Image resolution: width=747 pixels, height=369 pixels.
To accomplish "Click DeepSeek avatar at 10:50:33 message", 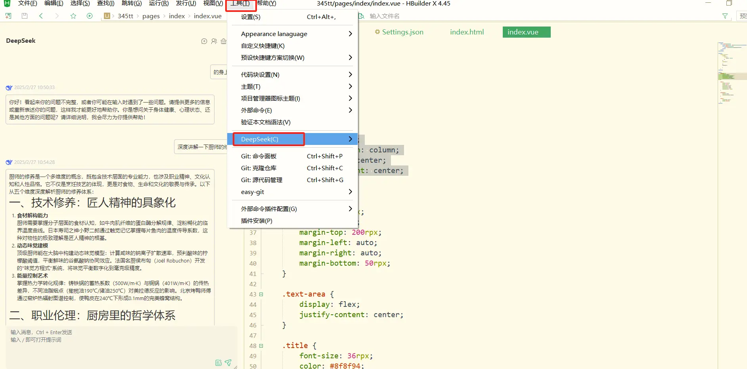I will (x=9, y=87).
